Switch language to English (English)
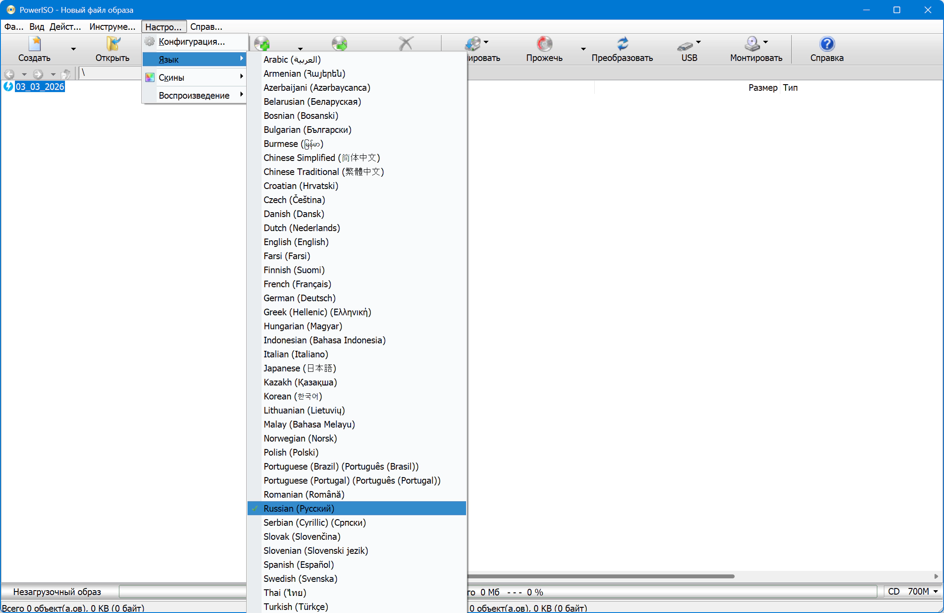944x613 pixels. point(296,242)
